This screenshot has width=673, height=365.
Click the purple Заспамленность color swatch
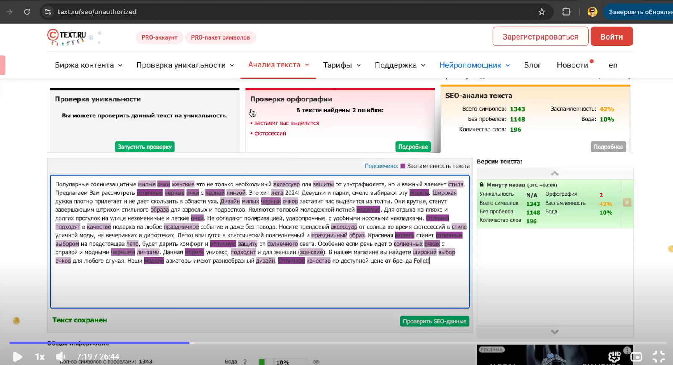coord(403,166)
